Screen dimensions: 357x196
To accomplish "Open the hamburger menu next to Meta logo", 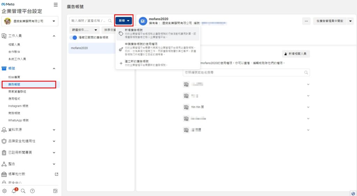I will coord(55,5).
